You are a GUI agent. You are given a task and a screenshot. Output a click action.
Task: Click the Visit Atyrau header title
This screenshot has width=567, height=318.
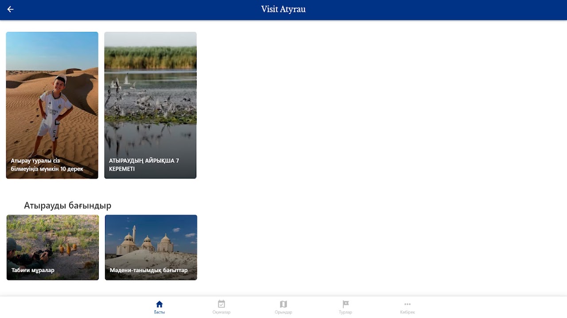[283, 9]
